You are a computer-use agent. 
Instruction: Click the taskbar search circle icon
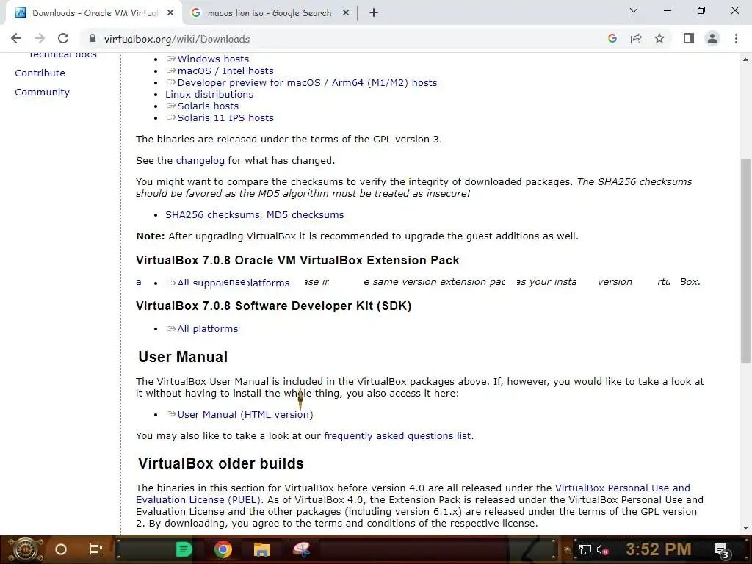click(x=61, y=549)
